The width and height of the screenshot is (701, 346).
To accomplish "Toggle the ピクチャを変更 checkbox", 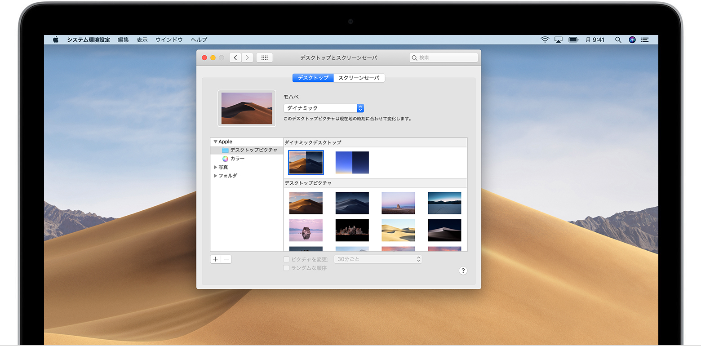I will click(x=286, y=259).
